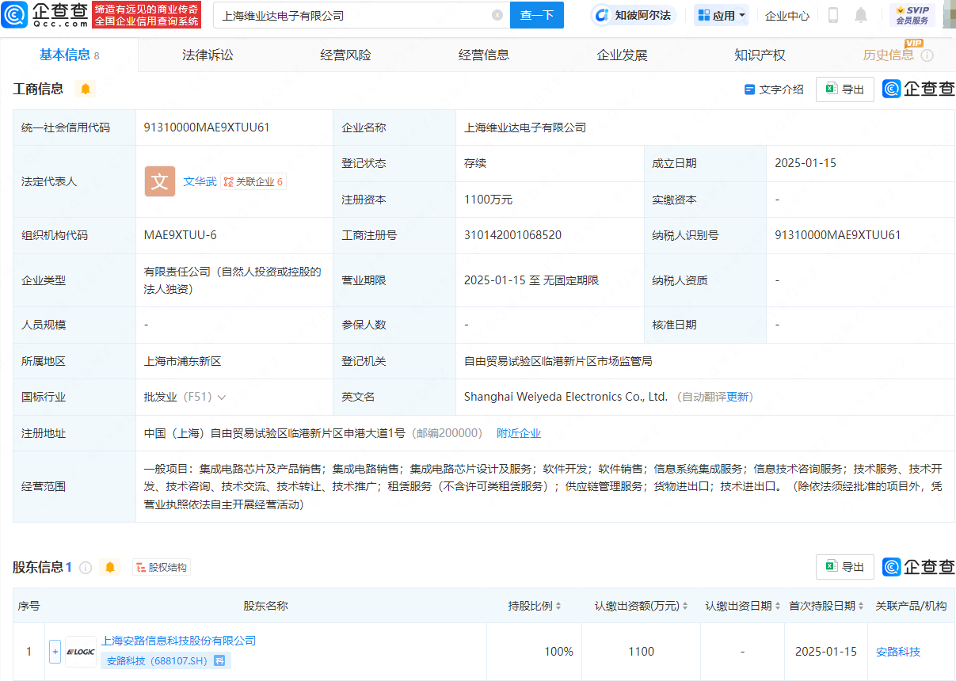The width and height of the screenshot is (956, 681).
Task: Open stock tag 安路科技 (688107.SH)
Action: point(166,660)
